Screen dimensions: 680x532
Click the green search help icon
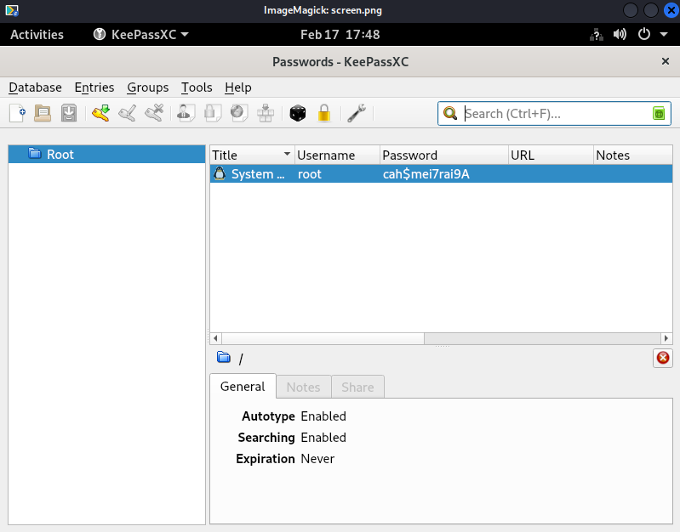pyautogui.click(x=659, y=114)
